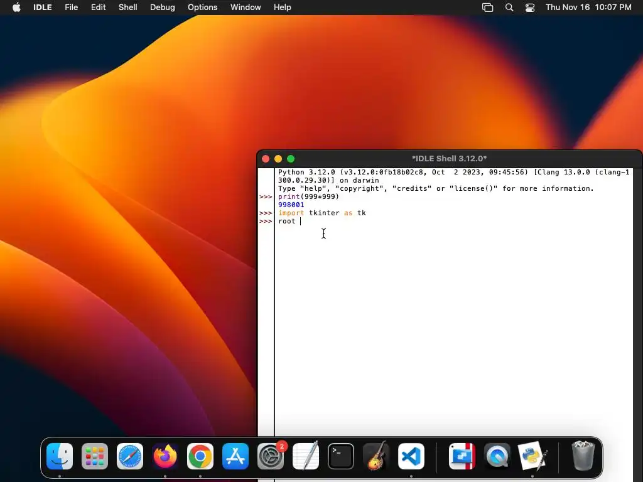Click the 'Type "help", "copyright"' info line
Screen dimensions: 643x482
436,188
